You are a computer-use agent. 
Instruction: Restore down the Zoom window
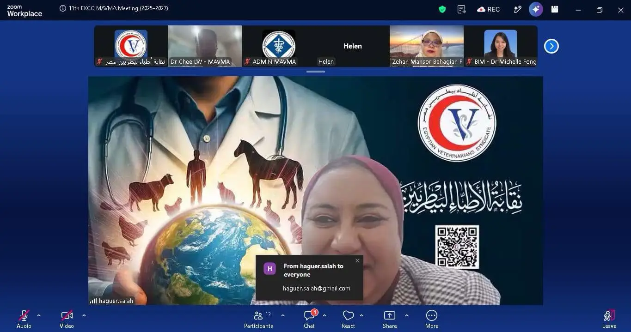[600, 10]
